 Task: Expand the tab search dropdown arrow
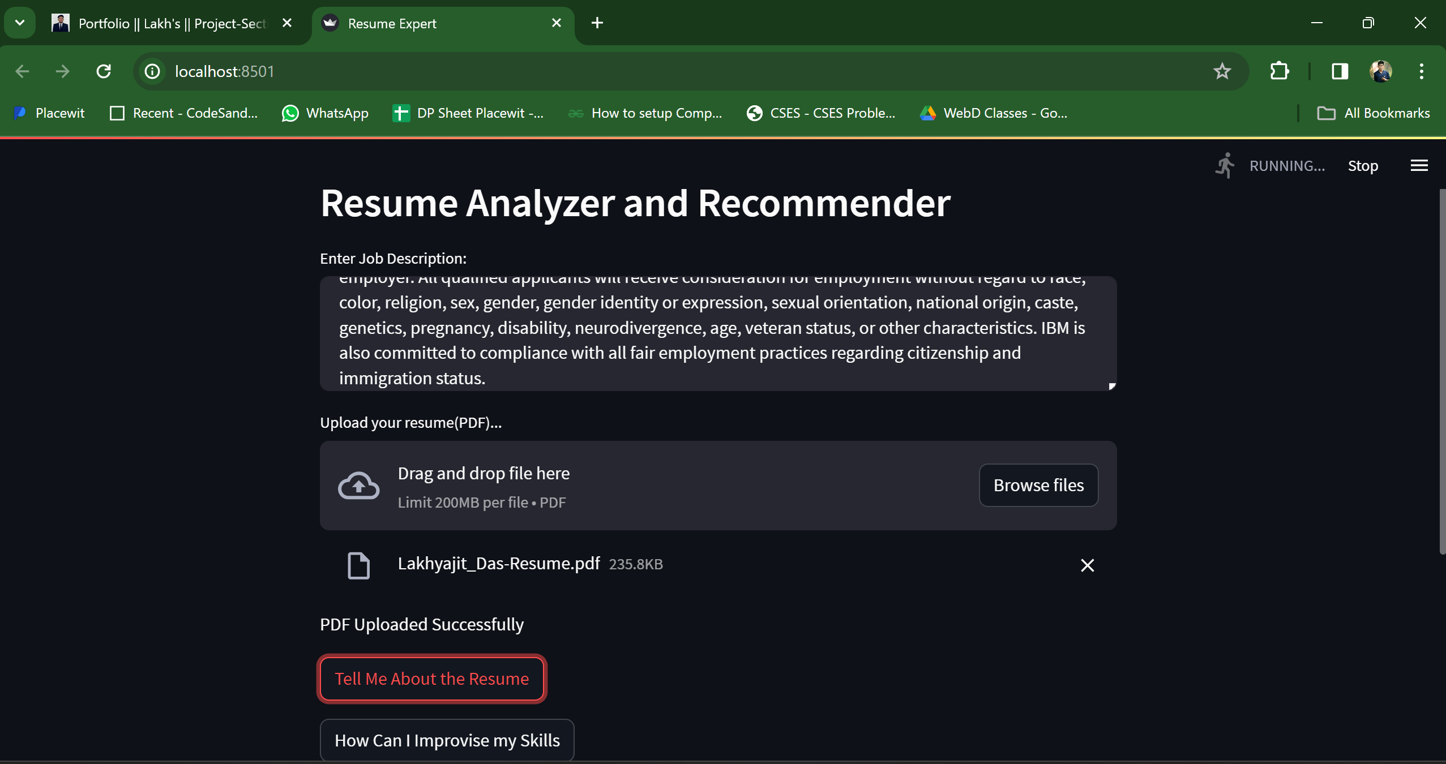click(x=20, y=23)
